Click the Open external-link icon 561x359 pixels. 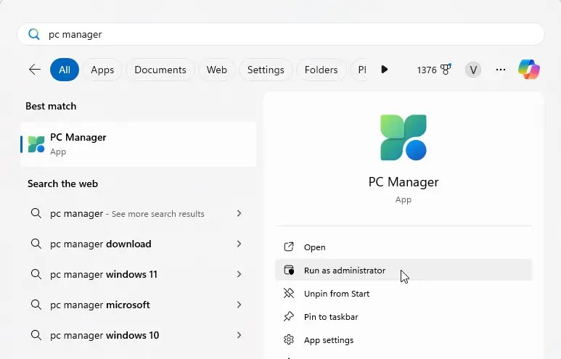[289, 247]
